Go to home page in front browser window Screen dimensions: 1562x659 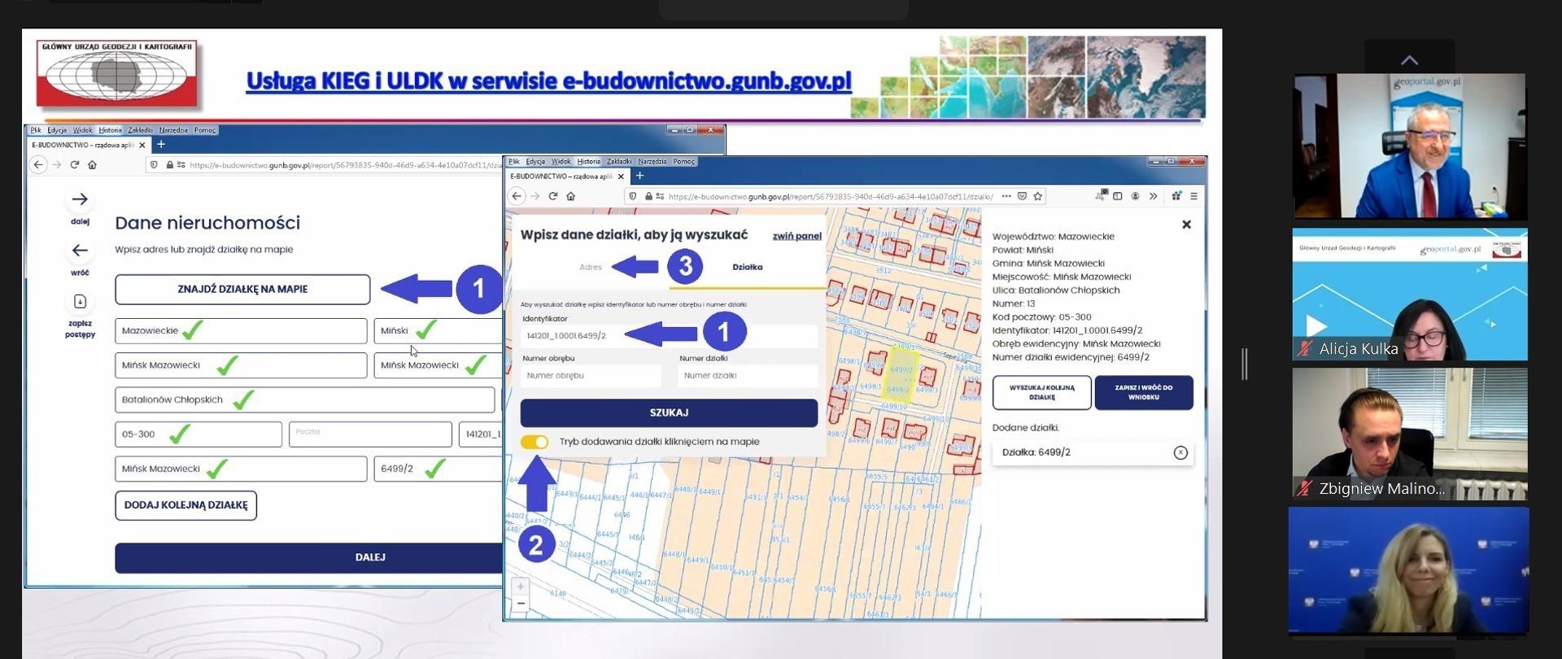point(571,196)
